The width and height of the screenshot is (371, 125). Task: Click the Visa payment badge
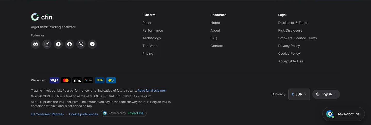coord(54,80)
